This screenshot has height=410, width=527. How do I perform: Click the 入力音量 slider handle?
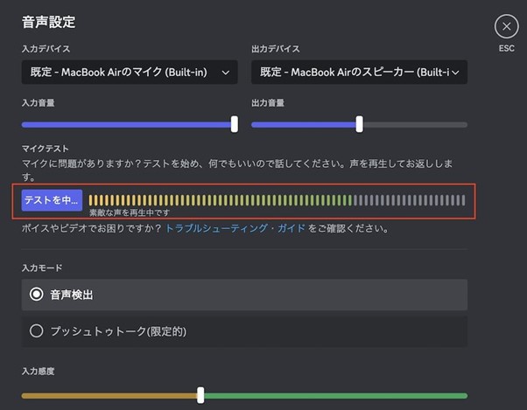tap(235, 124)
